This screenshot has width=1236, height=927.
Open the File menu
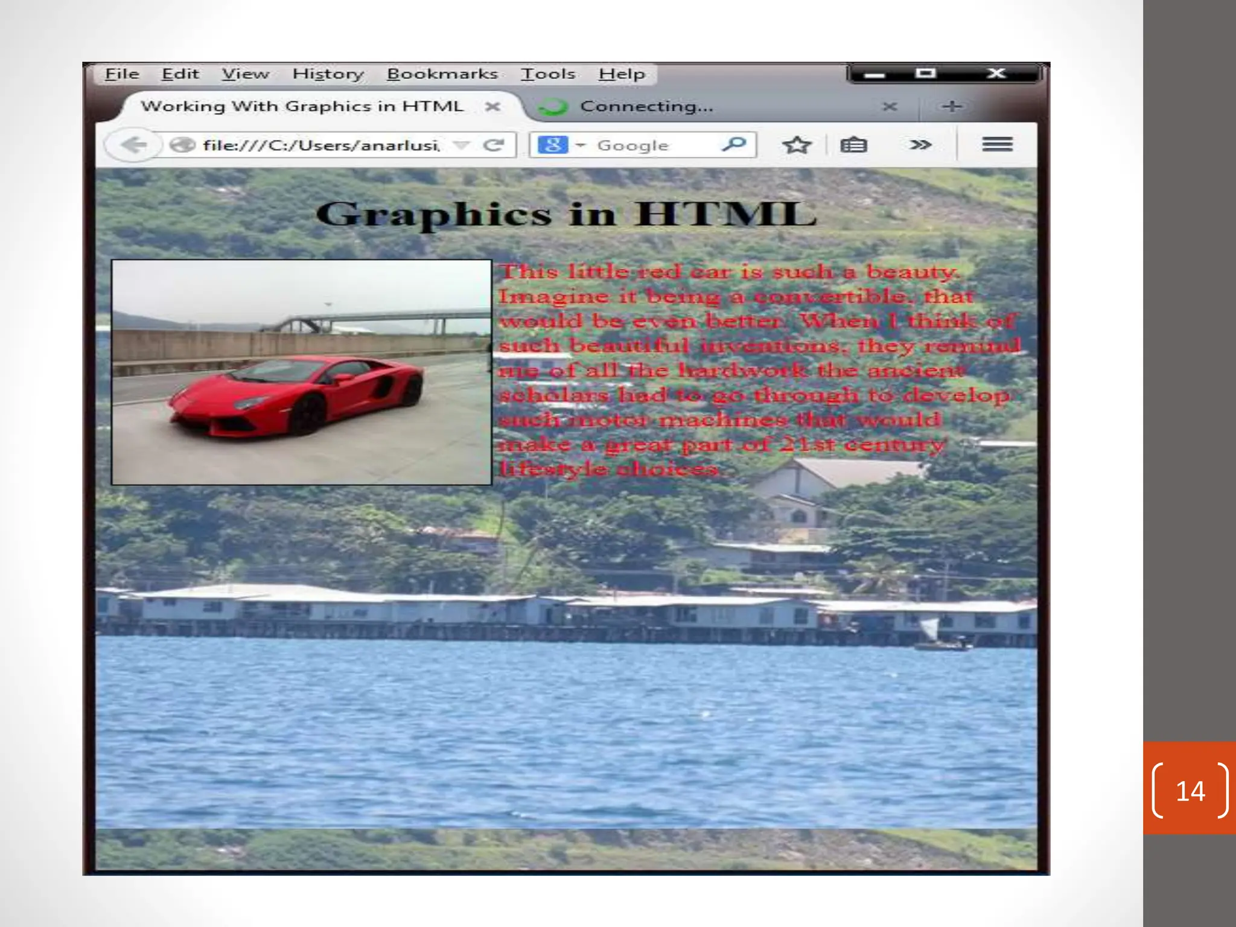click(122, 74)
